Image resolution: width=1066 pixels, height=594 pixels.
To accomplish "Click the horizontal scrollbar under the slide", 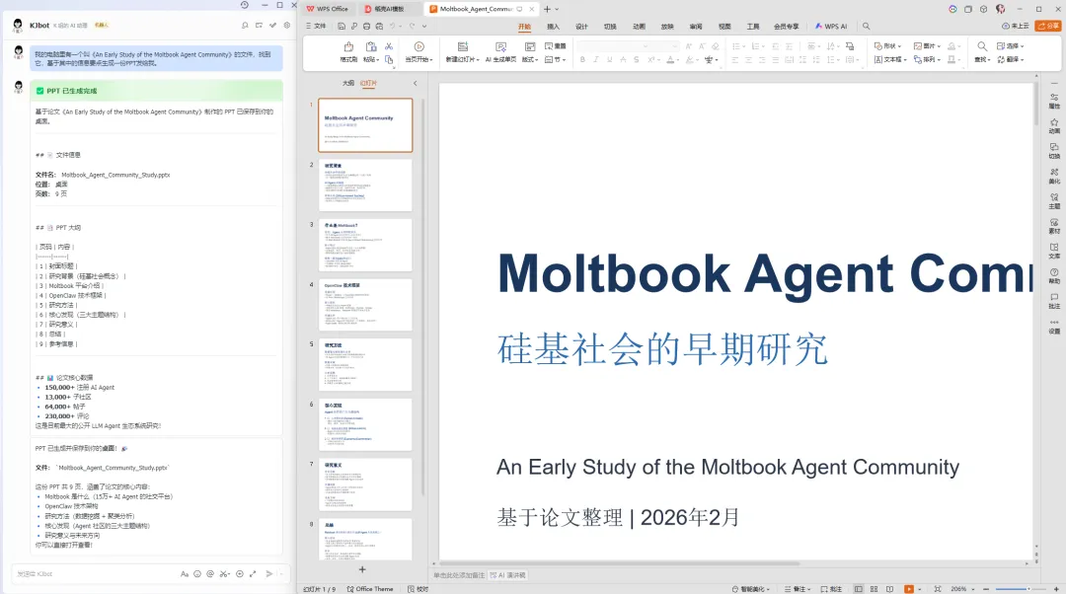I will (619, 563).
